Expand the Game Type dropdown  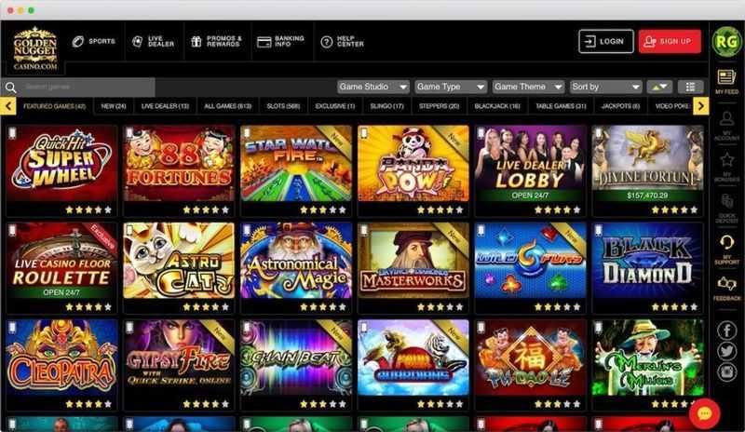(451, 87)
